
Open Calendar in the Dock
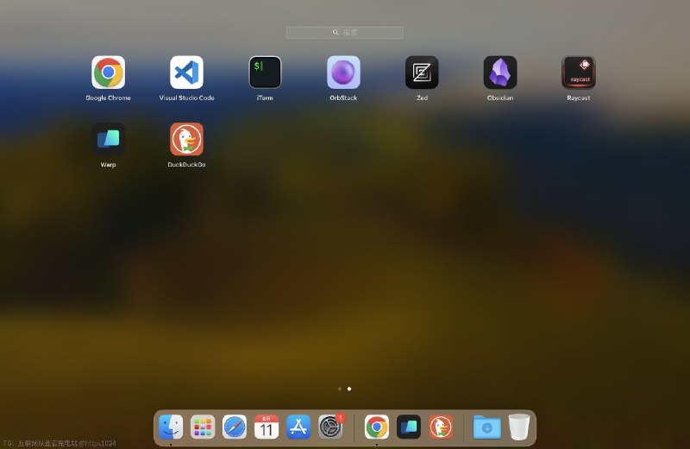tap(267, 427)
